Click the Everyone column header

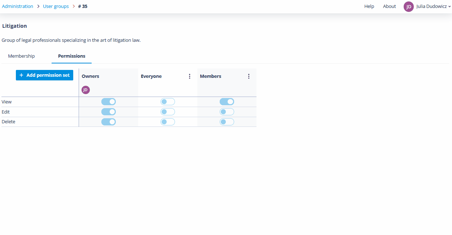tap(151, 76)
